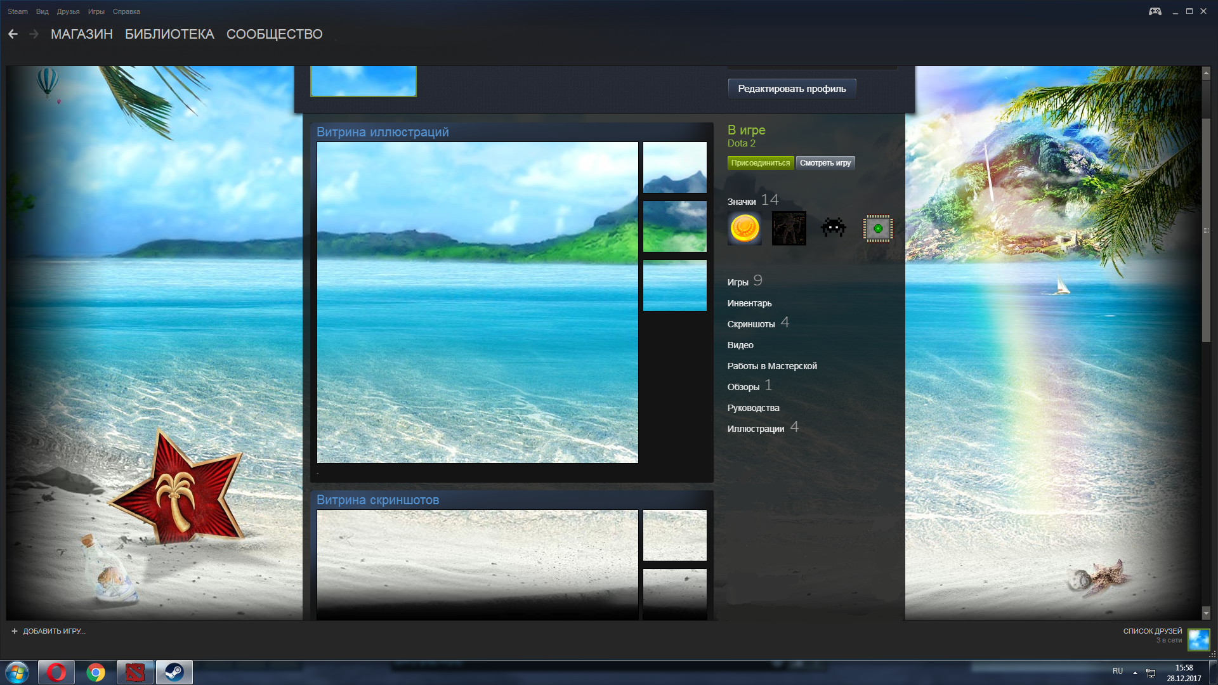Open the Друзья menu
Image resolution: width=1218 pixels, height=685 pixels.
pos(68,11)
